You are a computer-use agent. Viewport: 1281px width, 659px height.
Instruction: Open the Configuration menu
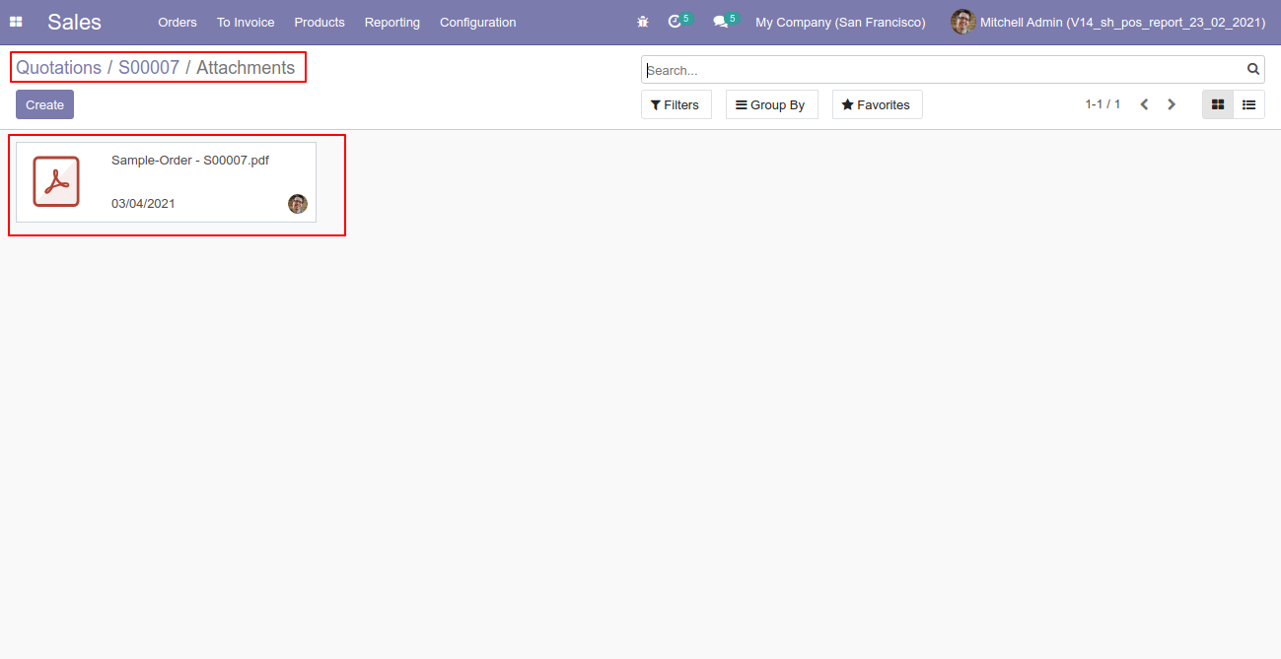click(x=478, y=22)
